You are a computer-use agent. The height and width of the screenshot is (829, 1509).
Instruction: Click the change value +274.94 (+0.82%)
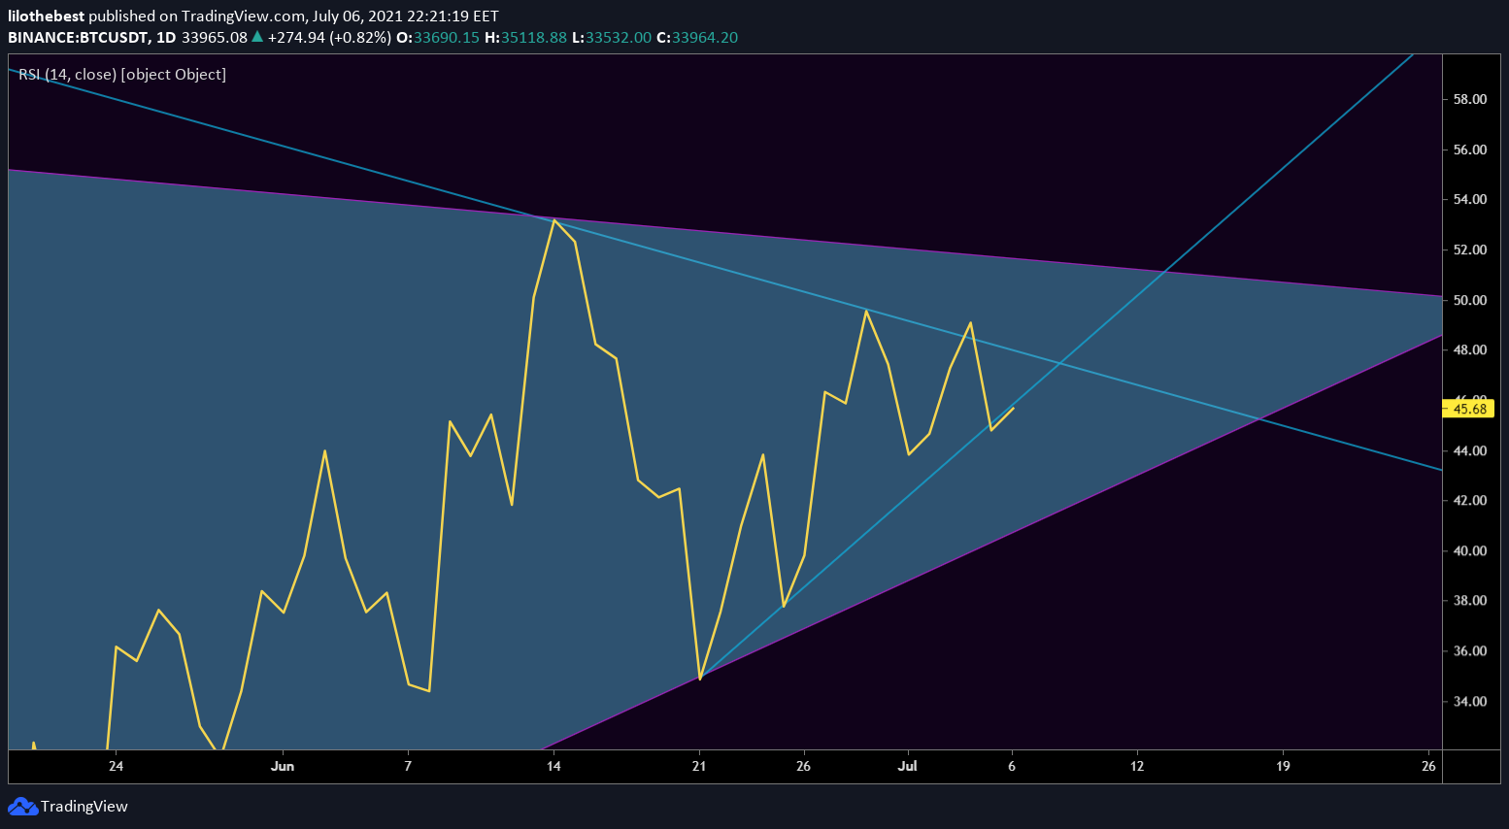(329, 38)
